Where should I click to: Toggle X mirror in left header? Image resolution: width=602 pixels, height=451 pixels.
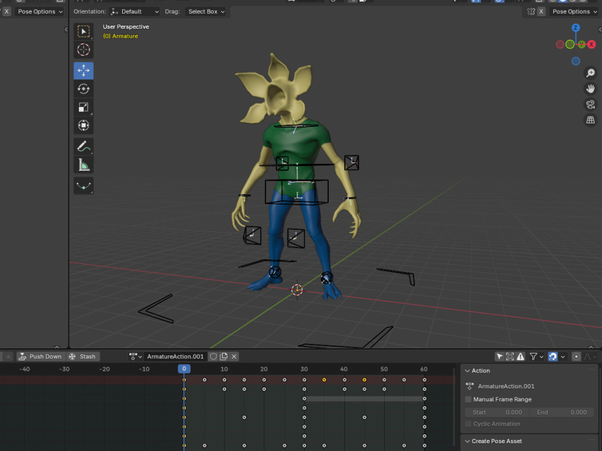pyautogui.click(x=7, y=11)
